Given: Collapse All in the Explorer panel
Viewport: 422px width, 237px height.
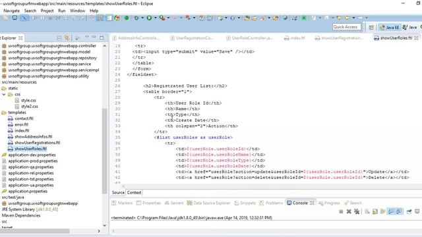Looking at the screenshot, I should (x=59, y=38).
